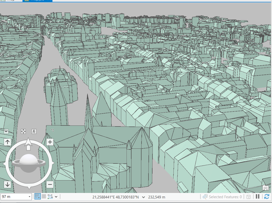Click the zoom in plus button on navigator
This screenshot has height=203, width=272.
click(50, 142)
